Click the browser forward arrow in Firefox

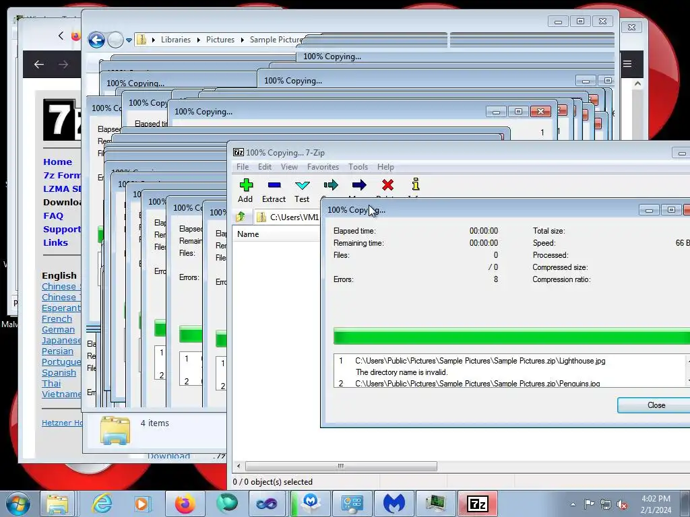click(63, 65)
